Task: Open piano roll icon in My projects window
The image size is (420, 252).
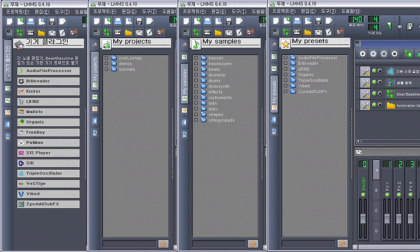Action: click(x=118, y=33)
